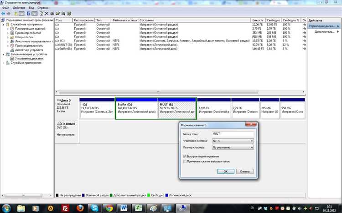342x213 pixels.
Task: Click the black X delete toolbar icon
Action: tap(47, 14)
